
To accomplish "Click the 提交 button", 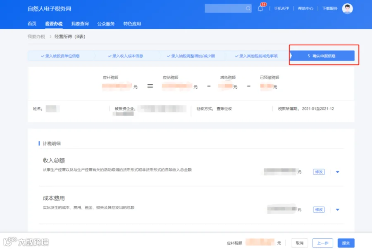I will point(346,243).
